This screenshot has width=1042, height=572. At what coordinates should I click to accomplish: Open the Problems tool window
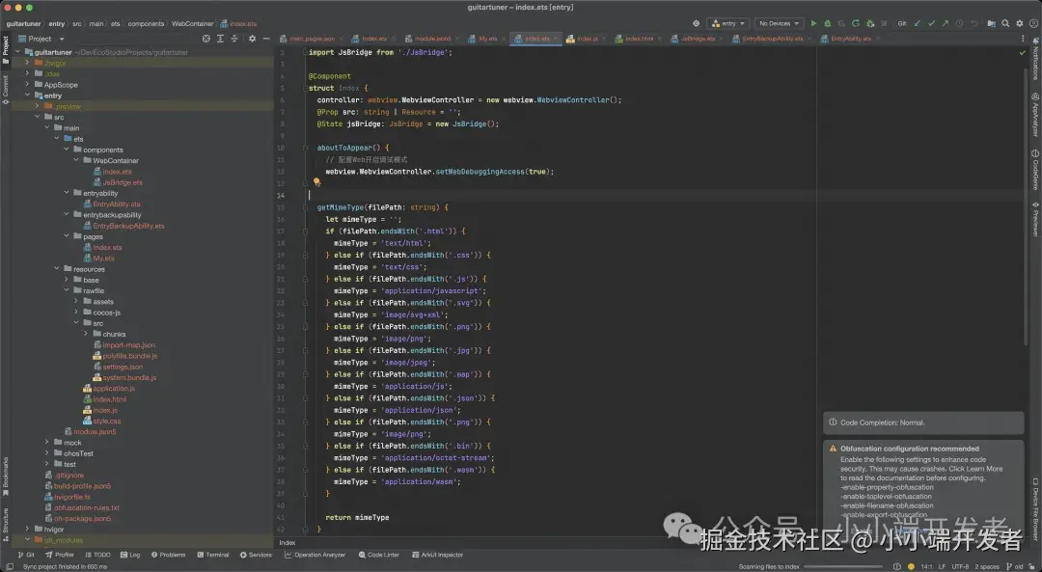[168, 555]
